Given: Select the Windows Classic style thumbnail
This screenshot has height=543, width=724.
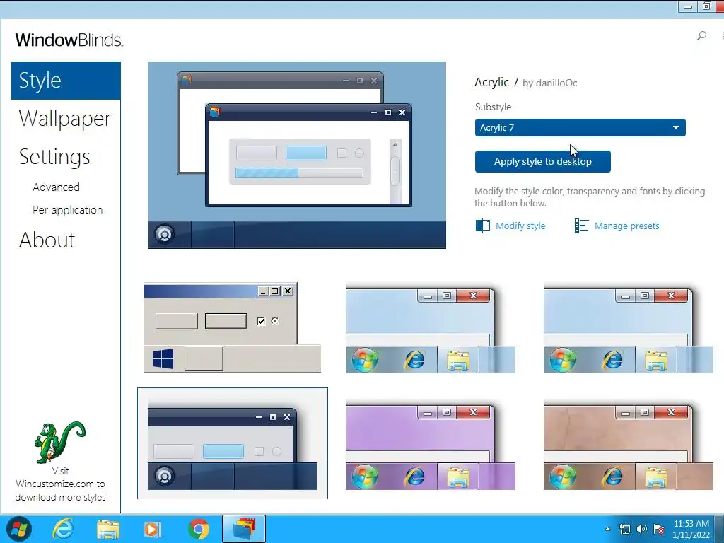Looking at the screenshot, I should pyautogui.click(x=232, y=327).
